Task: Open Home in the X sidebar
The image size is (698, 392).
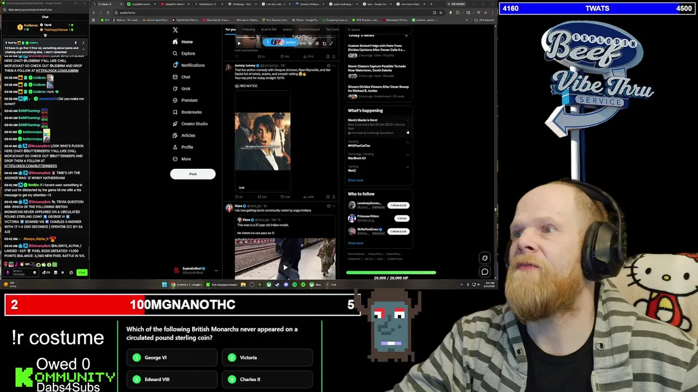Action: pos(183,42)
